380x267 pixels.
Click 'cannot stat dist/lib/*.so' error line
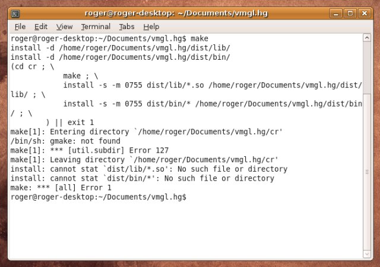[x=149, y=169]
